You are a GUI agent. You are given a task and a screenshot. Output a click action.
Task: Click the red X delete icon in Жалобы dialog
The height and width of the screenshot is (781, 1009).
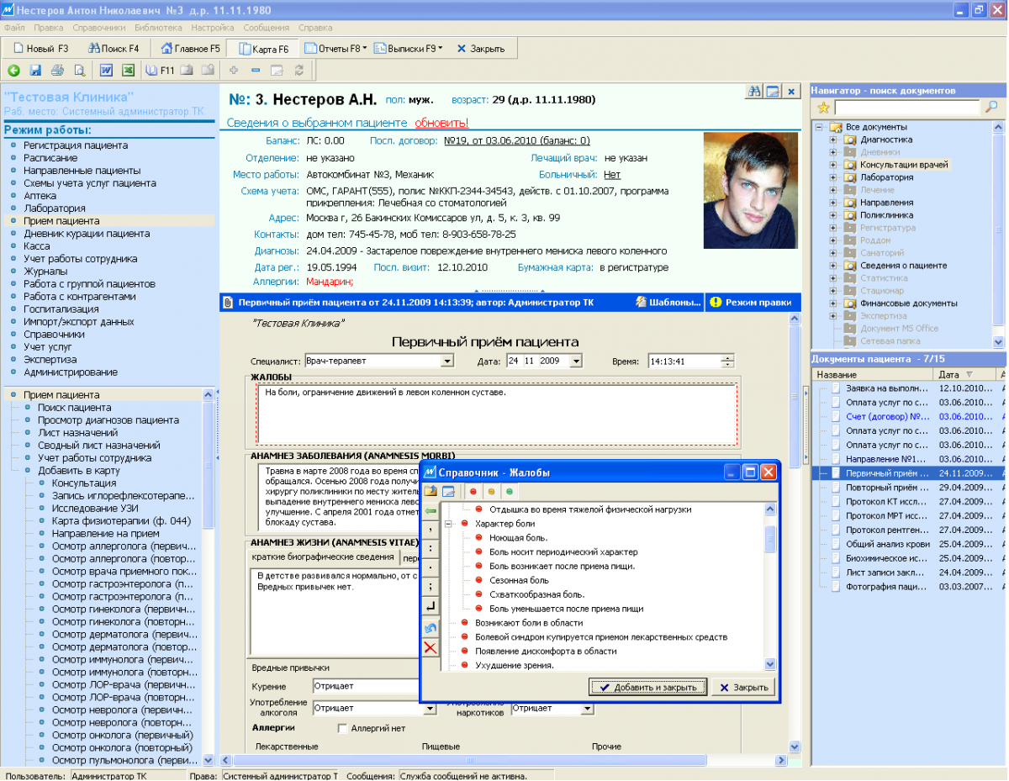pos(431,647)
